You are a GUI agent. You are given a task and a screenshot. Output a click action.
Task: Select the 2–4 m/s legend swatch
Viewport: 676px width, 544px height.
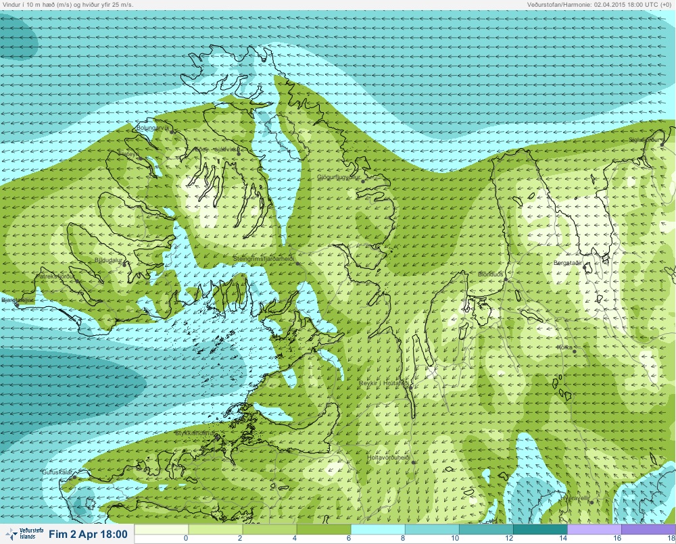click(x=270, y=529)
